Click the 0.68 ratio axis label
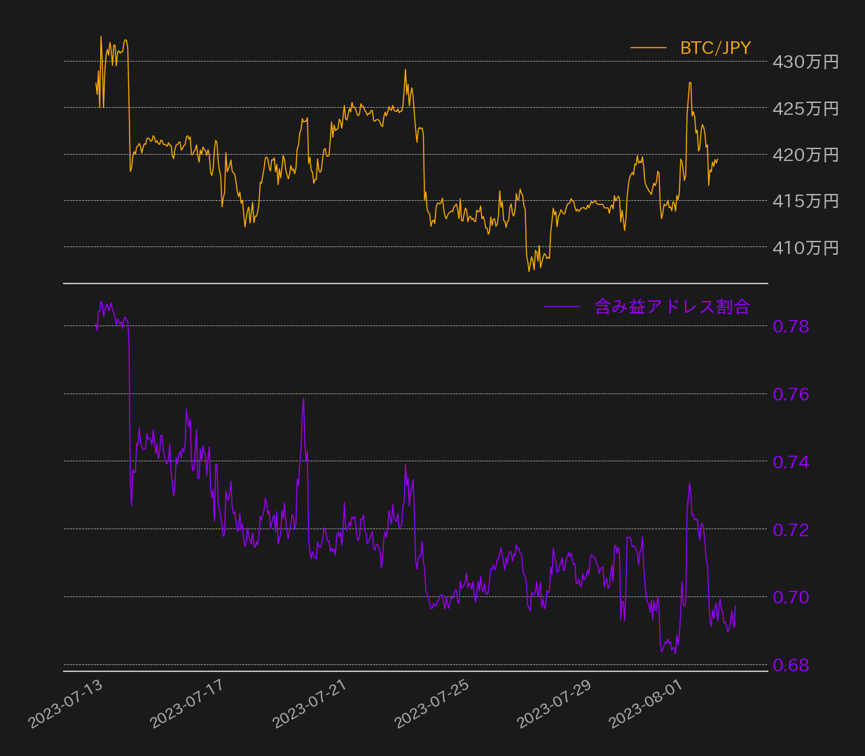Viewport: 865px width, 756px height. (791, 665)
